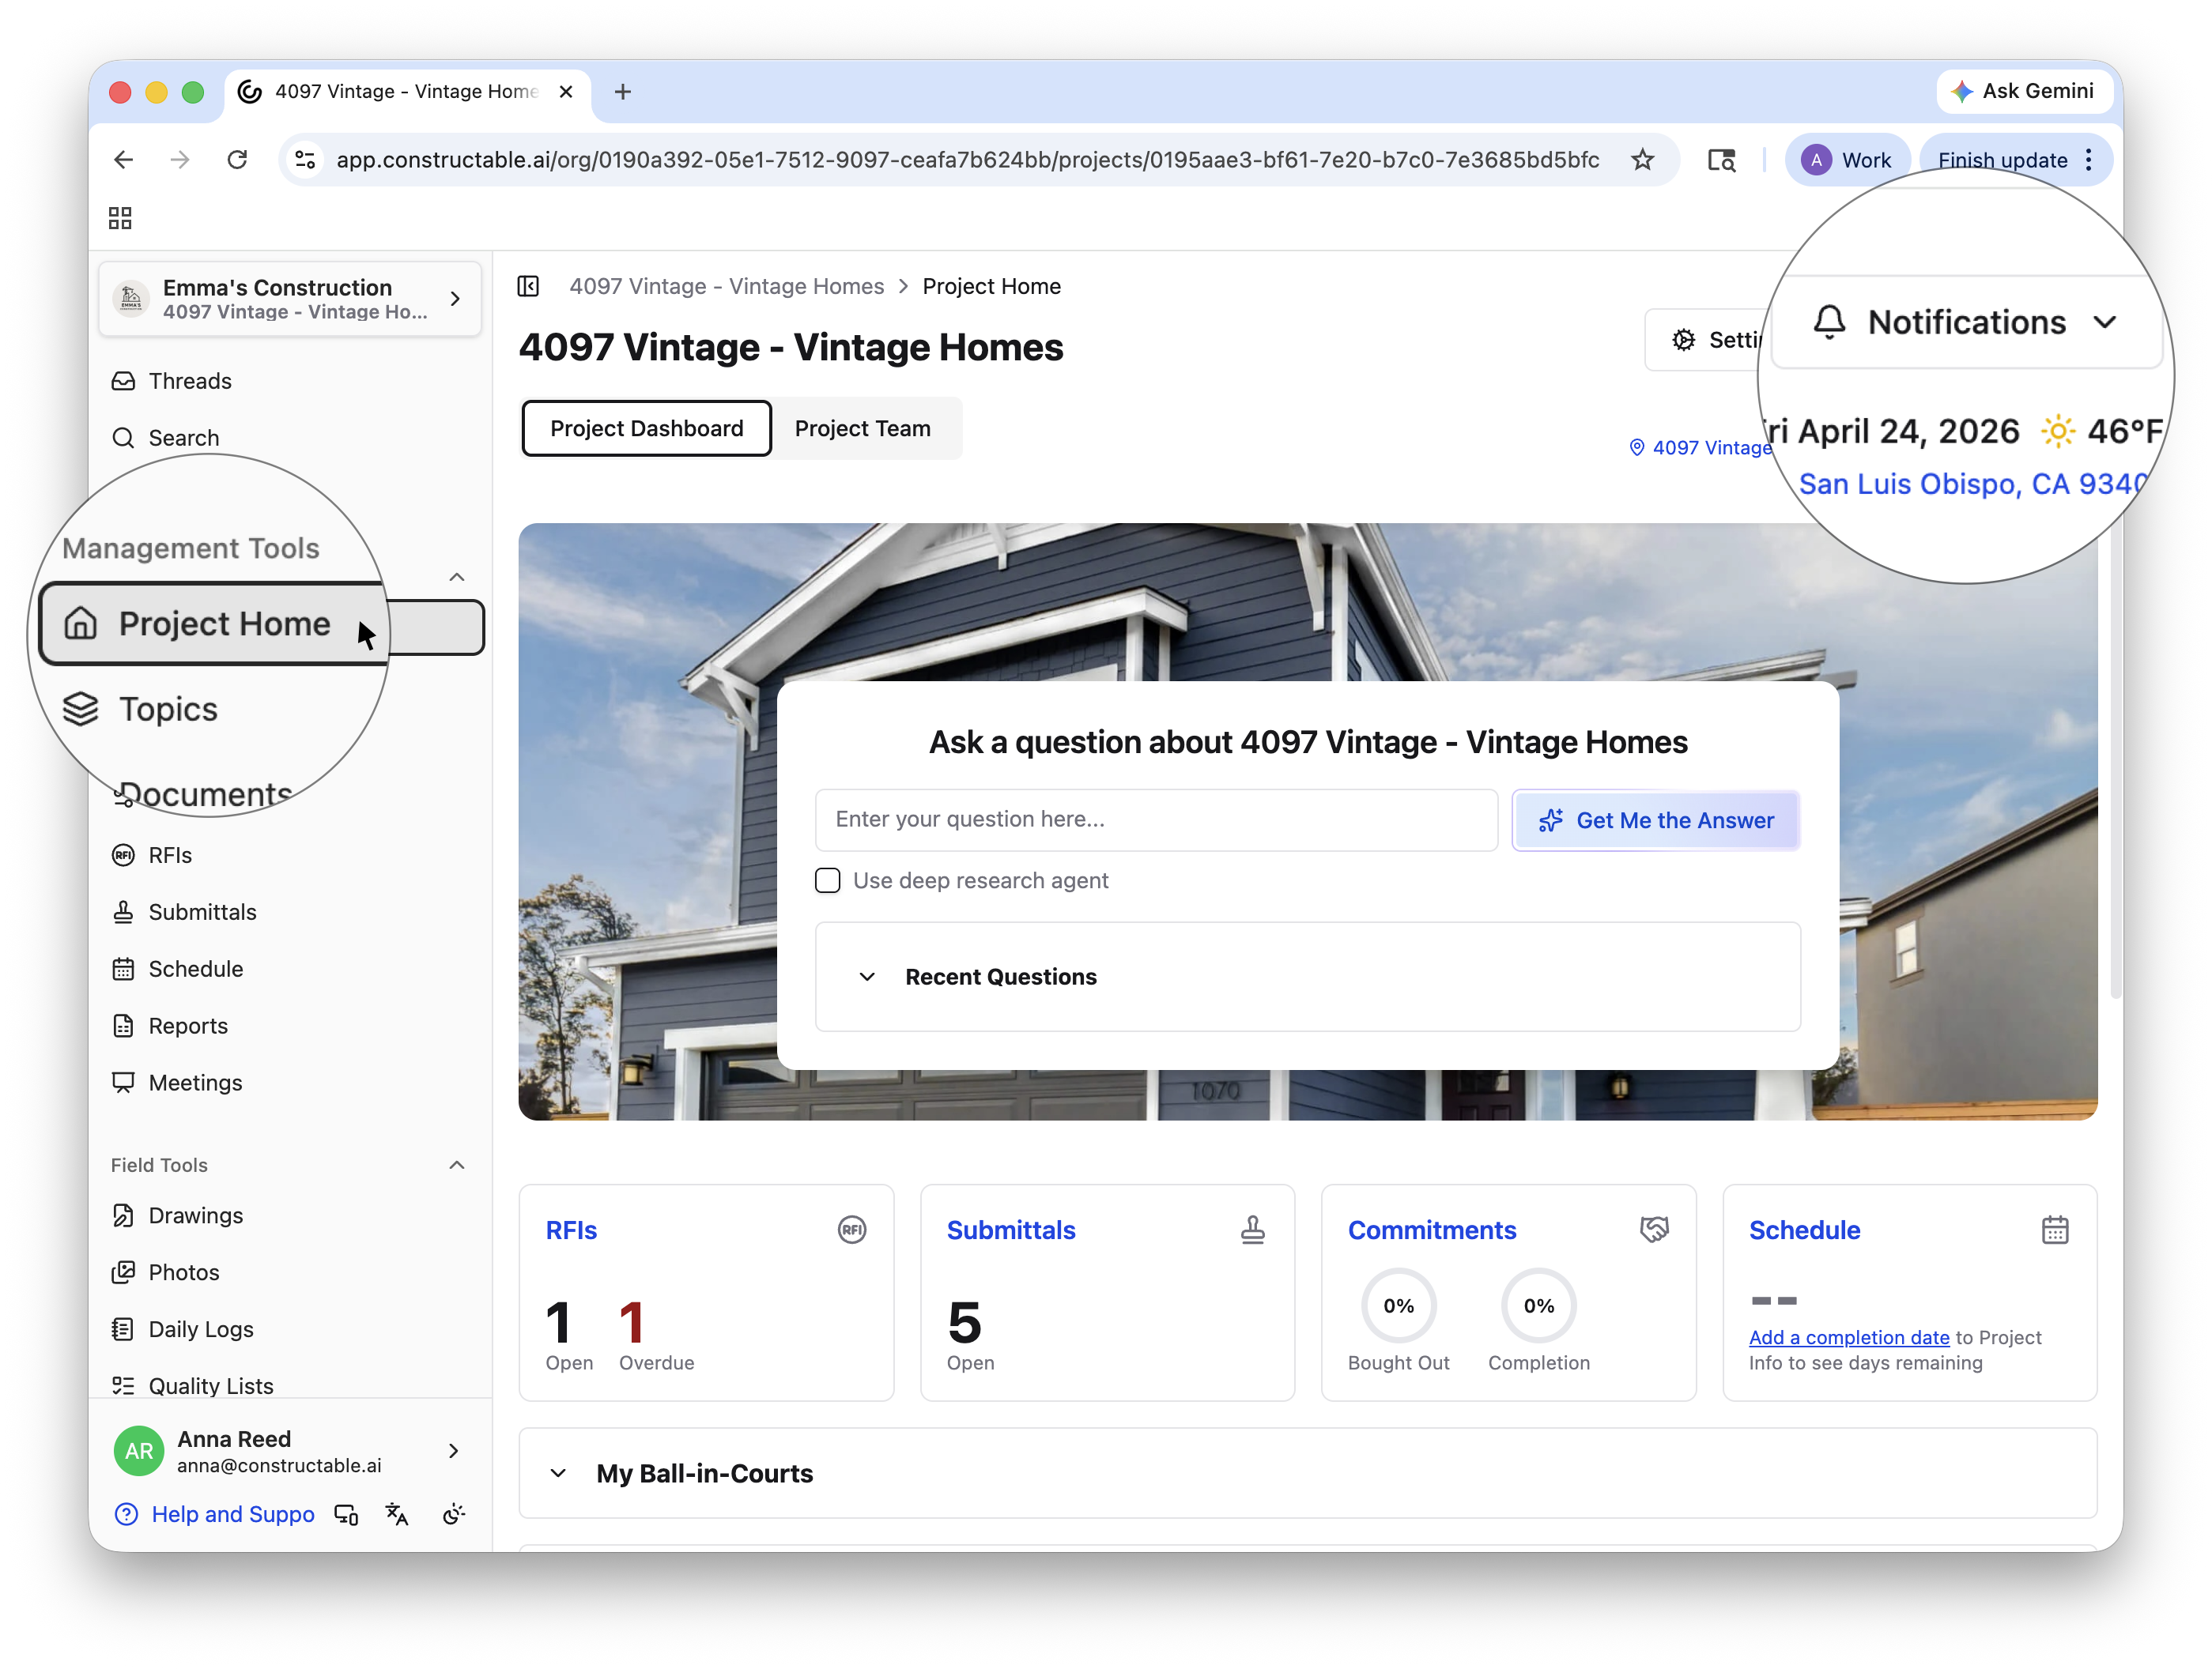Enable the Use deep research agent checkbox

[828, 880]
